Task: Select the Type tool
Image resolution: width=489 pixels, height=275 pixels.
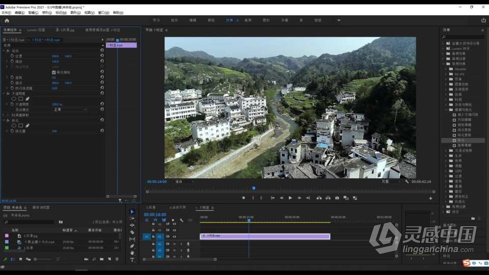Action: coord(132,260)
